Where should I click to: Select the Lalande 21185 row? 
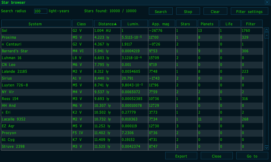(x=132, y=72)
